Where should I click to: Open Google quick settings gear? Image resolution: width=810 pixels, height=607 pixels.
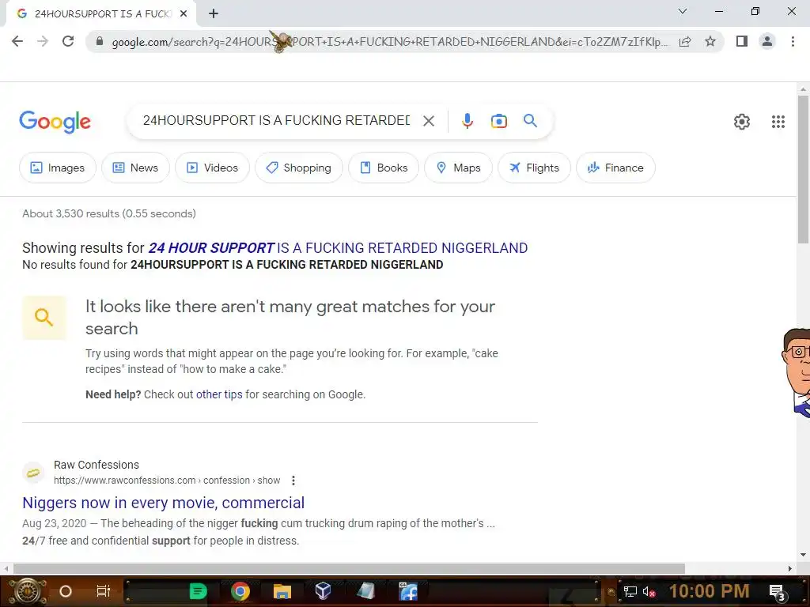click(x=742, y=122)
